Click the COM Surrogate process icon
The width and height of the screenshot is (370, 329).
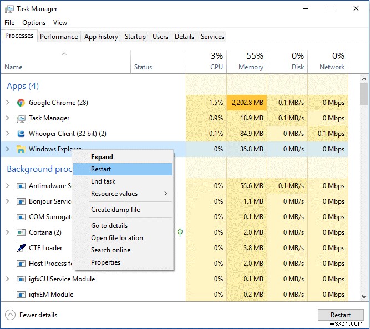click(x=21, y=217)
